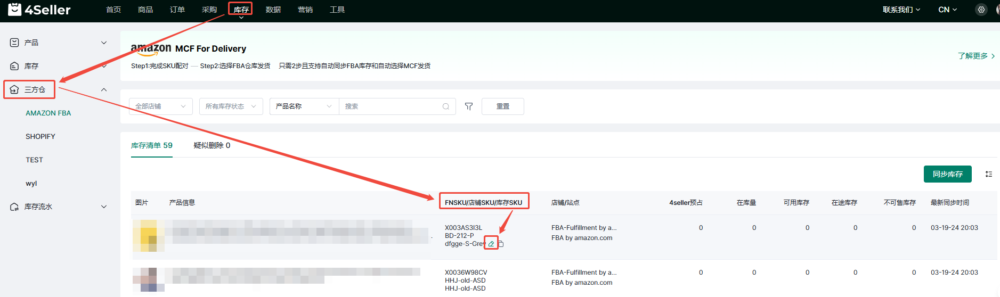Select AMAZON FBA in sidebar
This screenshot has height=297, width=1000.
tap(48, 113)
